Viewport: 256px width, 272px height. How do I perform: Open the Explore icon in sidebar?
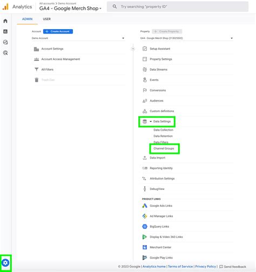coord(5,42)
